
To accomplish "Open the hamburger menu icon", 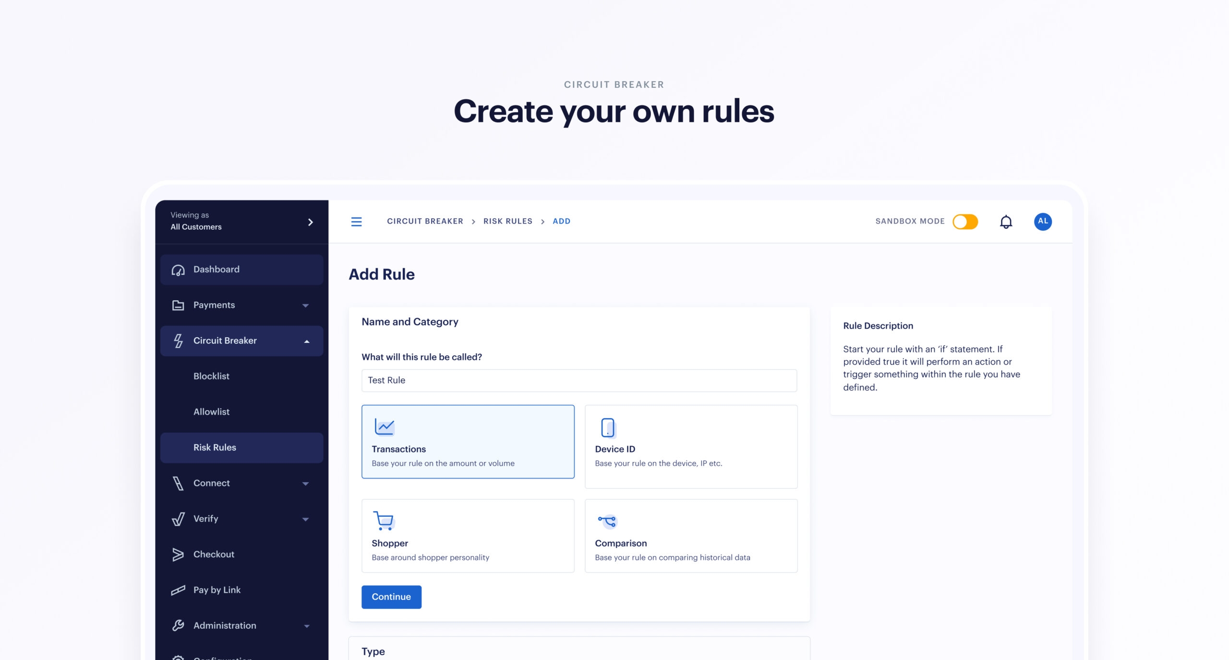I will [356, 221].
